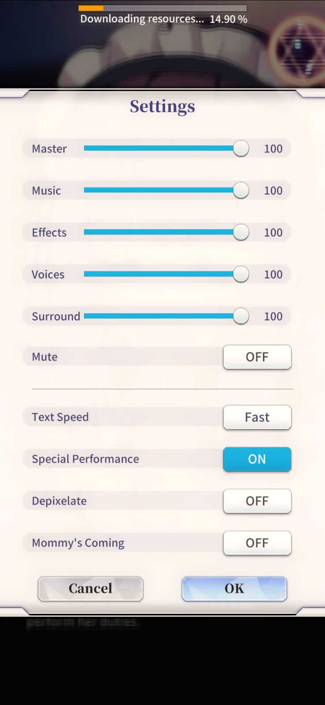325x705 pixels.
Task: Click the download progress bar
Action: pyautogui.click(x=162, y=8)
